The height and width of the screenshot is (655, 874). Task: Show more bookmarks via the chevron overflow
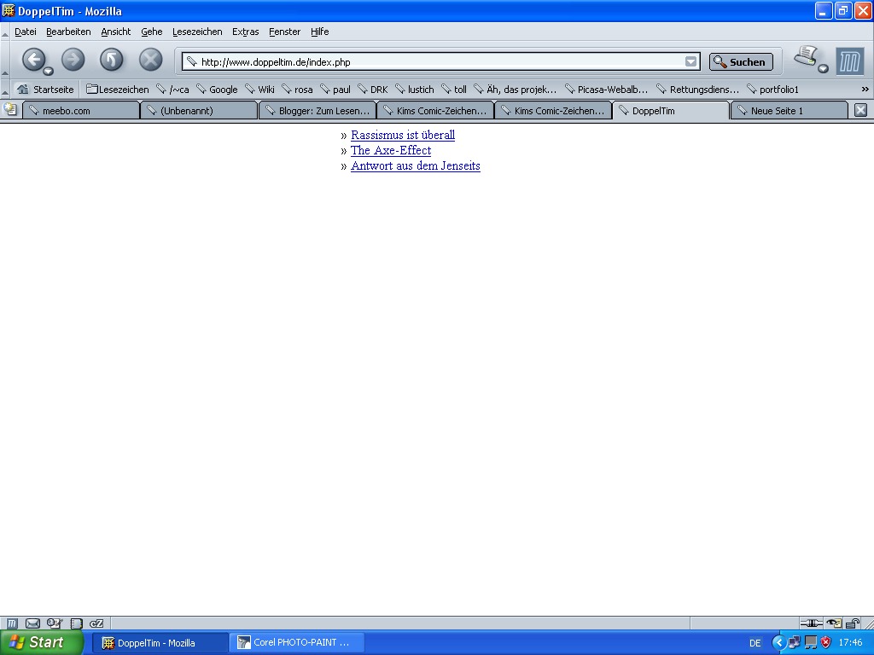tap(865, 89)
